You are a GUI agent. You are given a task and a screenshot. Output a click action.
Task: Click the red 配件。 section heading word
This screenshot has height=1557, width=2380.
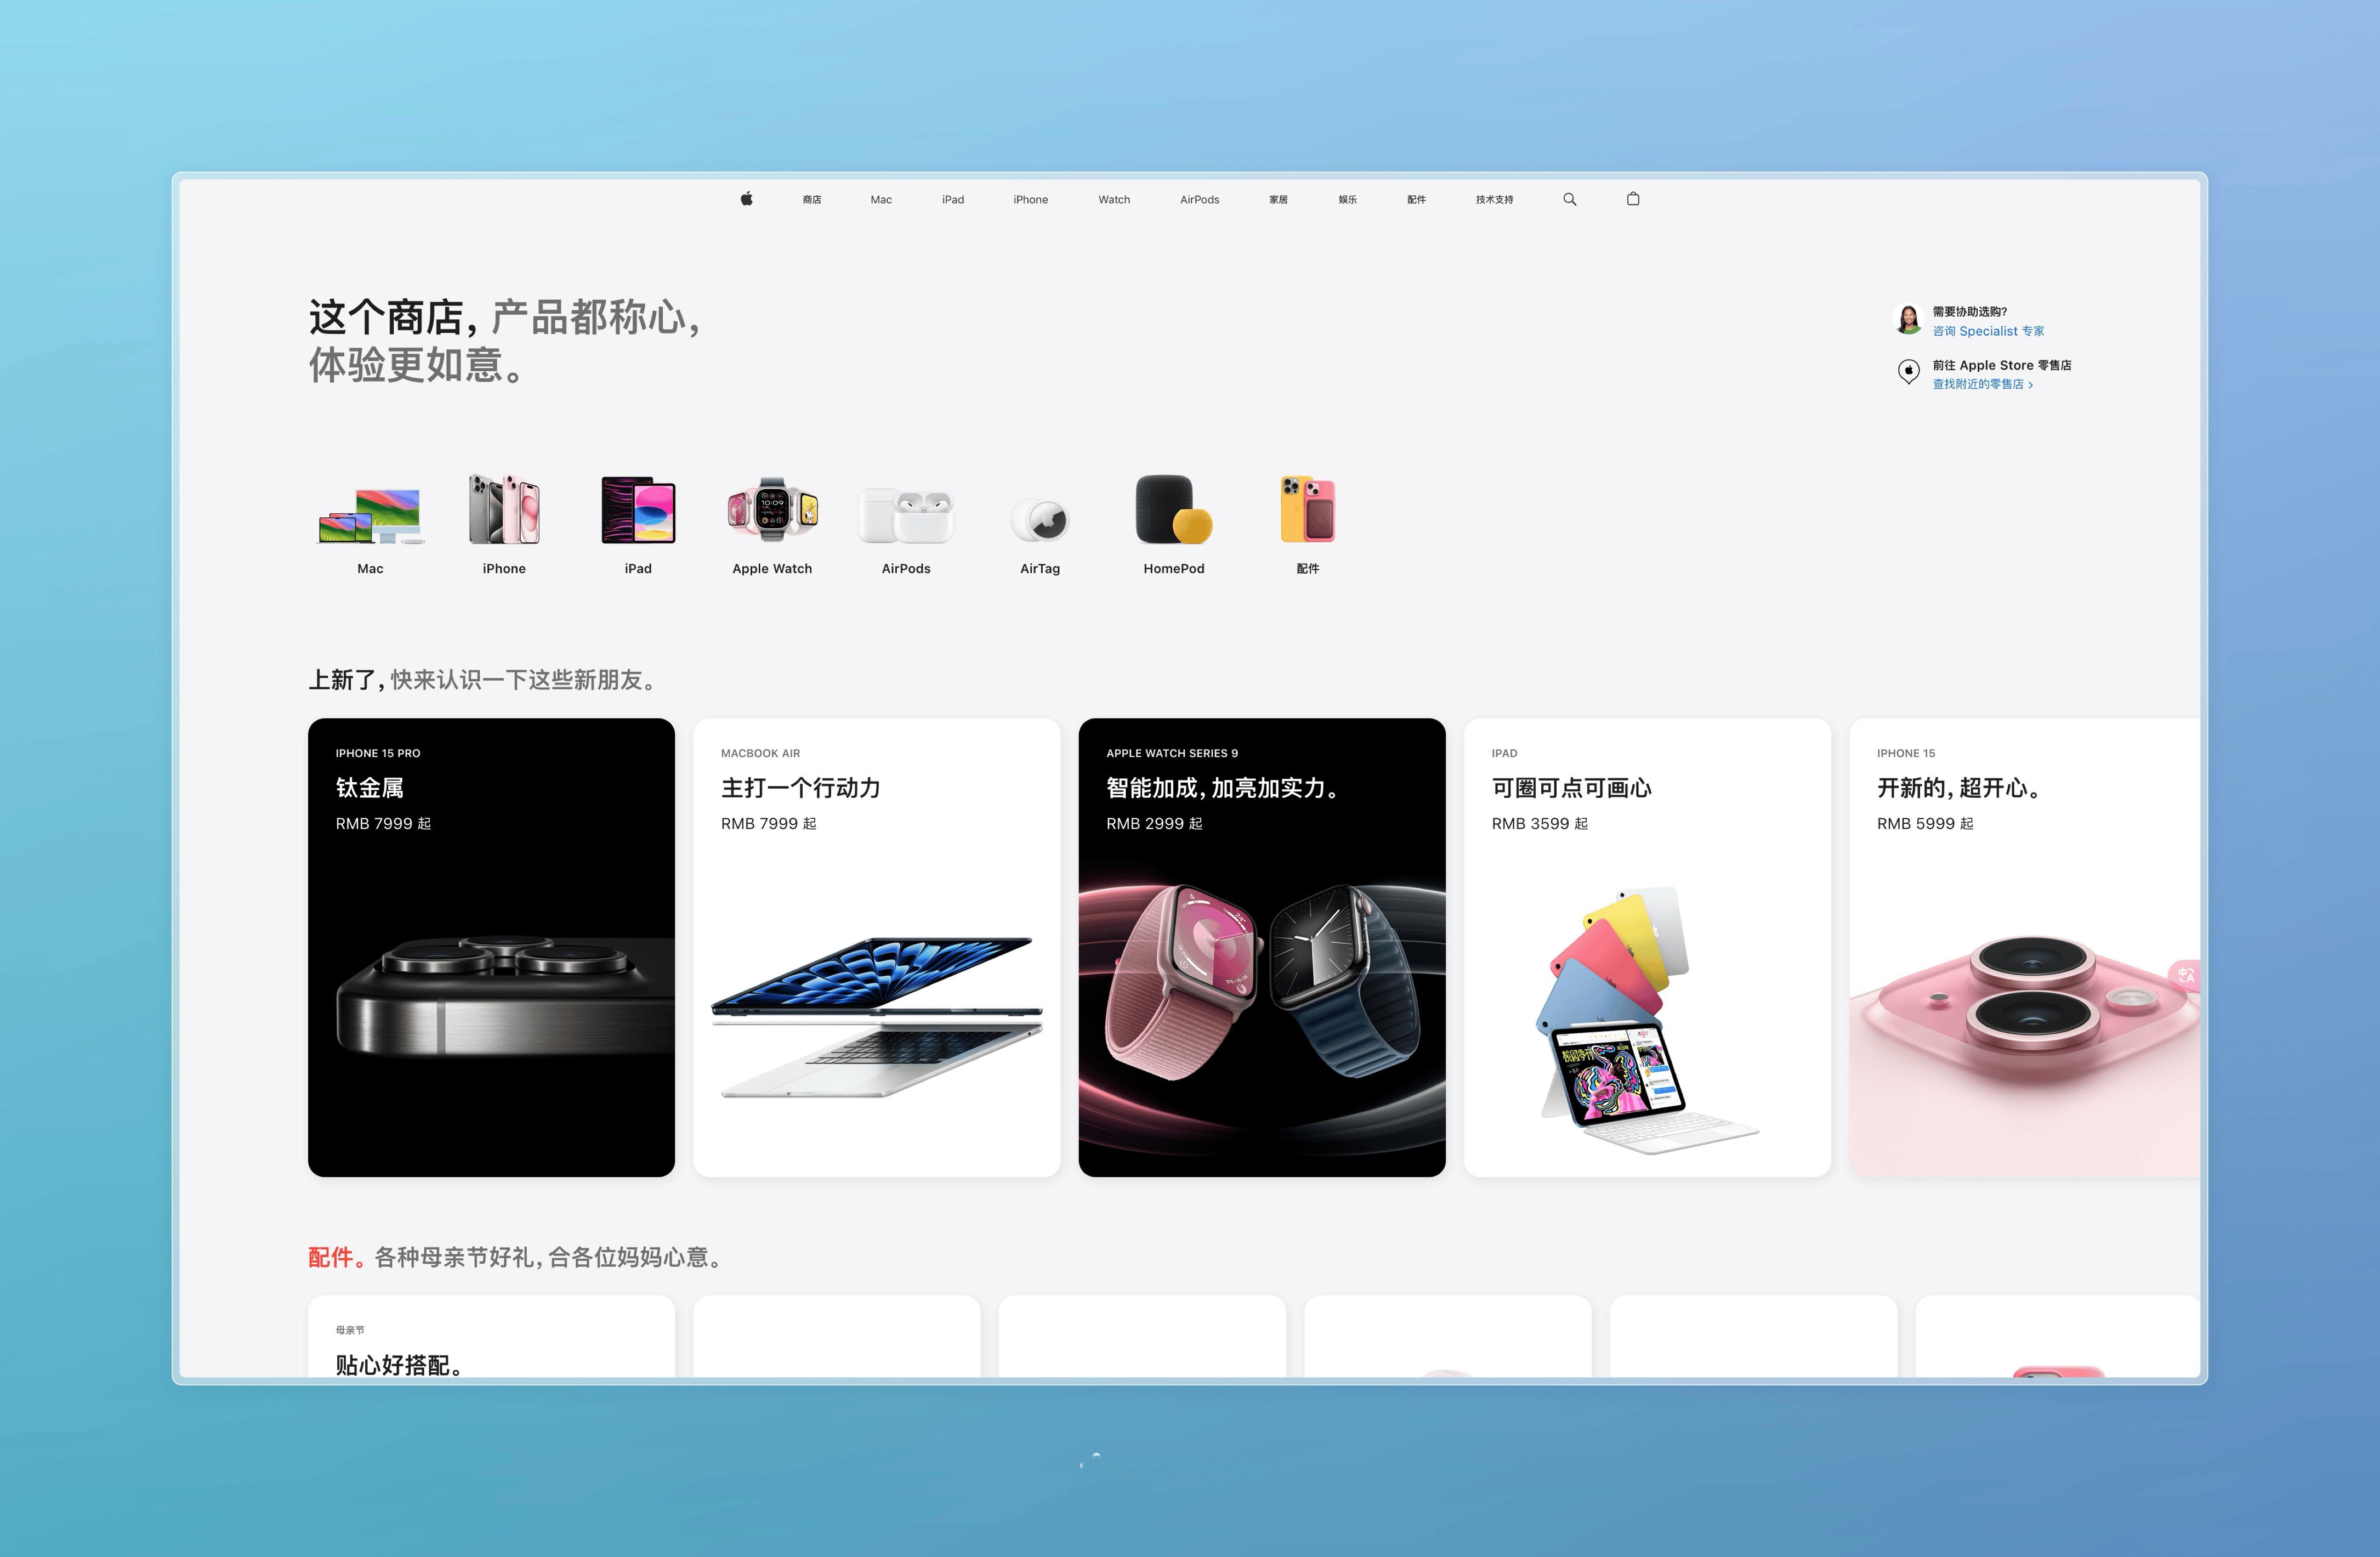[337, 1257]
